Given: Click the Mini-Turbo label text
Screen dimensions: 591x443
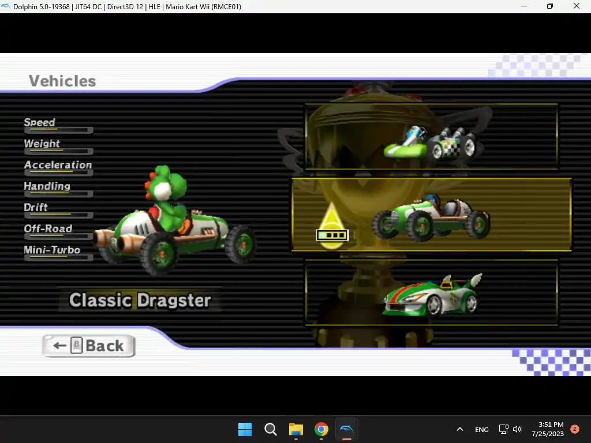Looking at the screenshot, I should pyautogui.click(x=52, y=250).
